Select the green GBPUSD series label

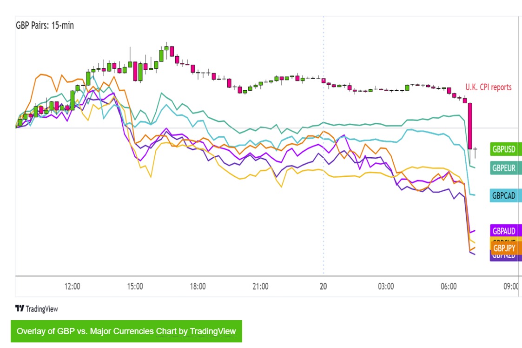pos(504,149)
